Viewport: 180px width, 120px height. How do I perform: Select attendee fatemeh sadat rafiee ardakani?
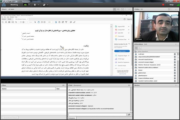click(155, 67)
